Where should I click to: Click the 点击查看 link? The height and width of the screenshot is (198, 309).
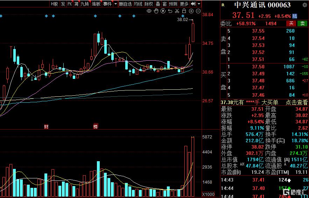click(297, 102)
